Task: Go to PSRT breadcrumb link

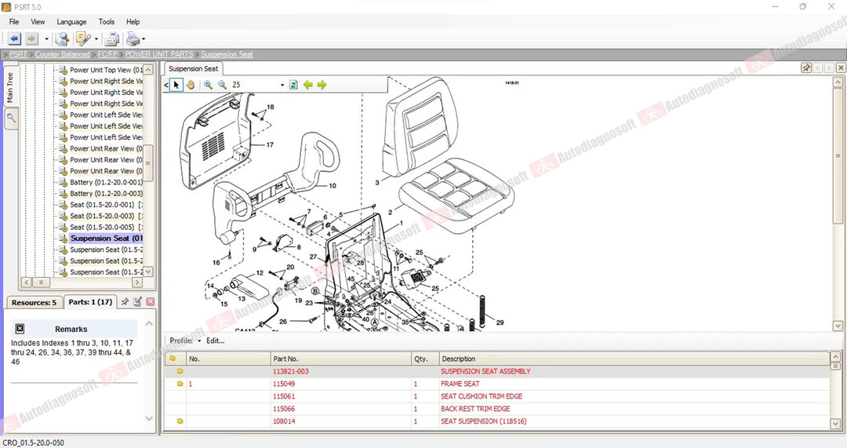Action: pos(18,54)
